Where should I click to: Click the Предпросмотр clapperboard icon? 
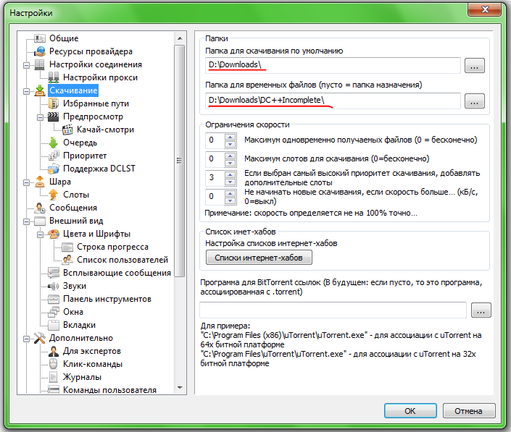pyautogui.click(x=53, y=117)
